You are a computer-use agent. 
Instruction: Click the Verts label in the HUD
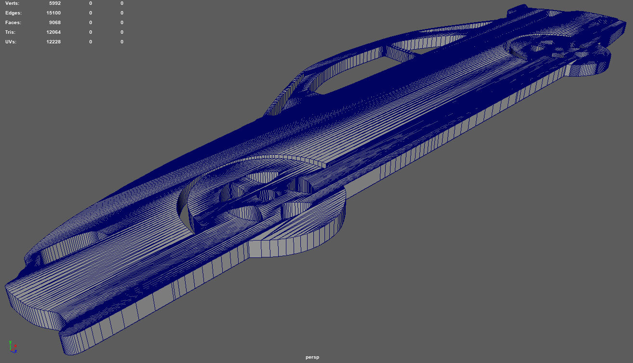point(13,3)
